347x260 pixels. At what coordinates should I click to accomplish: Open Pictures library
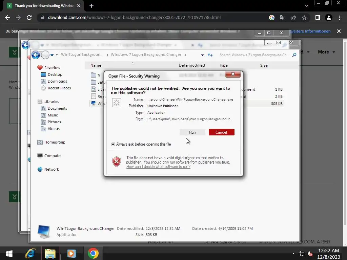point(54,122)
